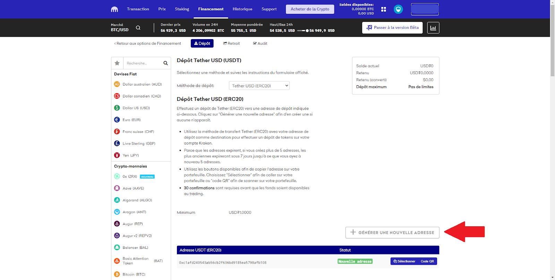Select the Augur v2 (REPV2) icon
The width and height of the screenshot is (555, 280).
coord(117,236)
